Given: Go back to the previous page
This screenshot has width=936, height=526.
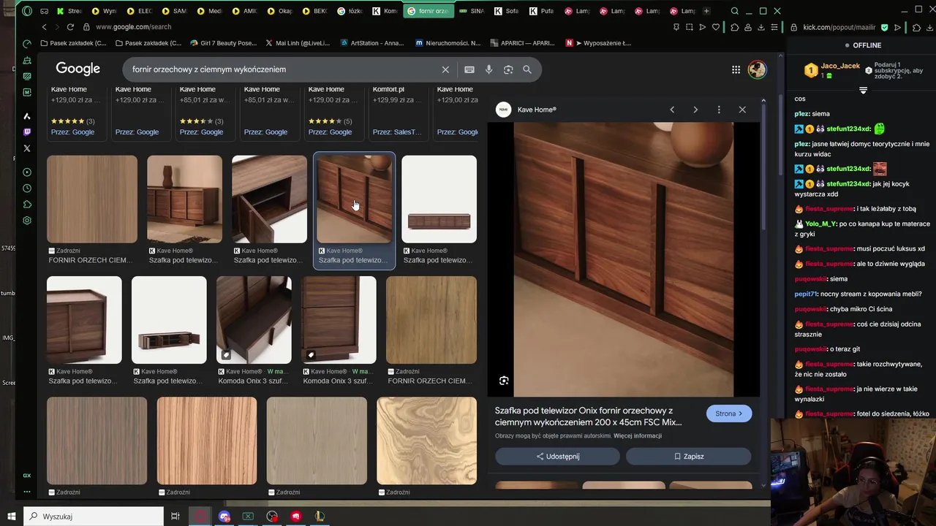Looking at the screenshot, I should 44,27.
